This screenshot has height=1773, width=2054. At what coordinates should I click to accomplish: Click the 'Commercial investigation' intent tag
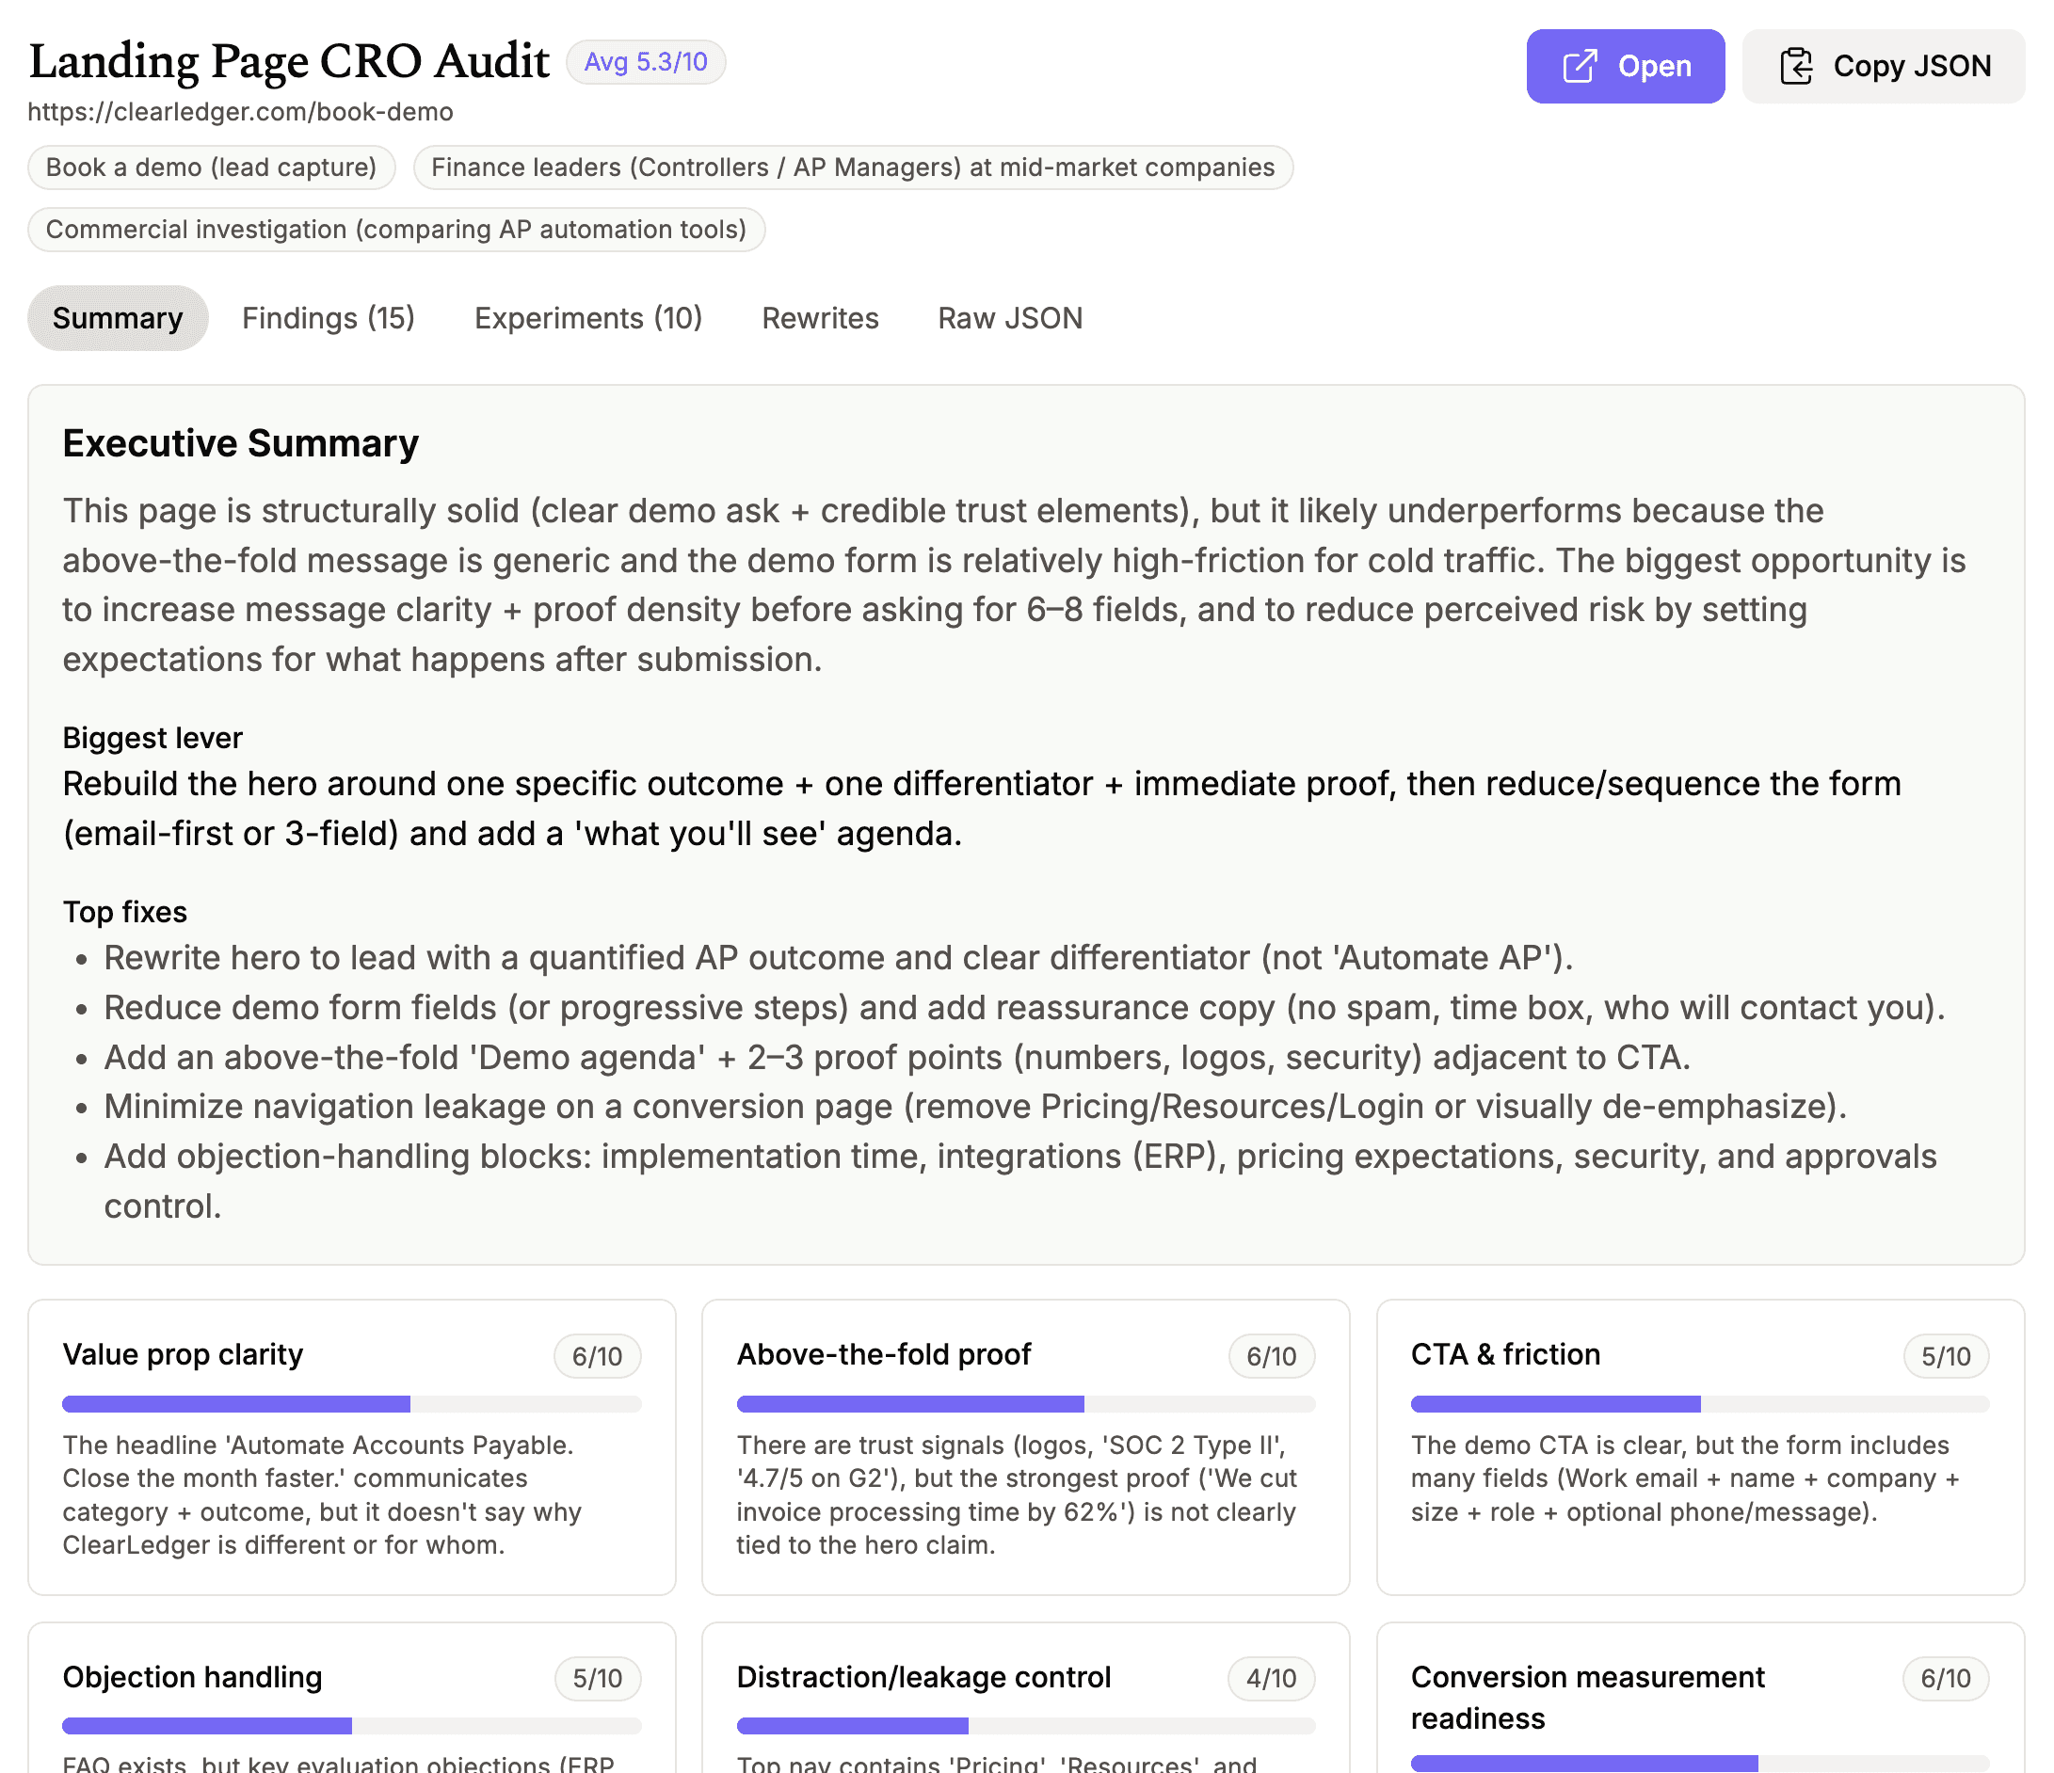(x=395, y=230)
